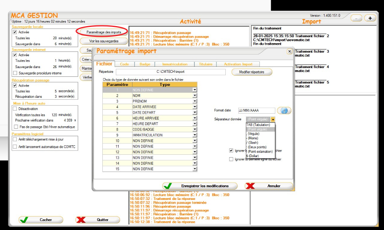Click the blue info icon beside Format date
The width and height of the screenshot is (384, 230).
coord(284,110)
